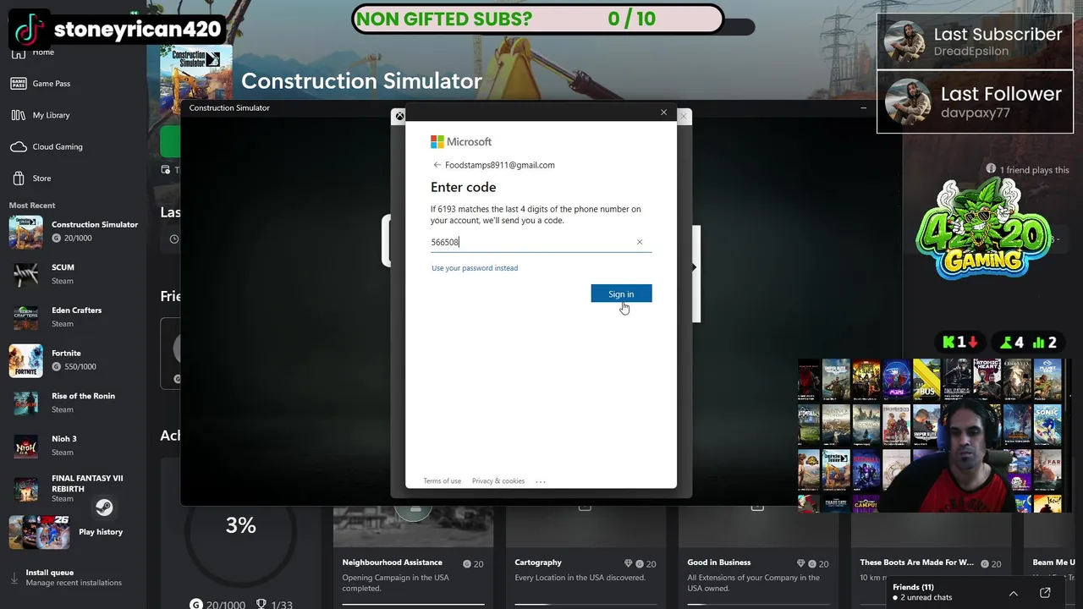Click 'Use your password instead' link
Screen dimensions: 1083x609
click(475, 268)
